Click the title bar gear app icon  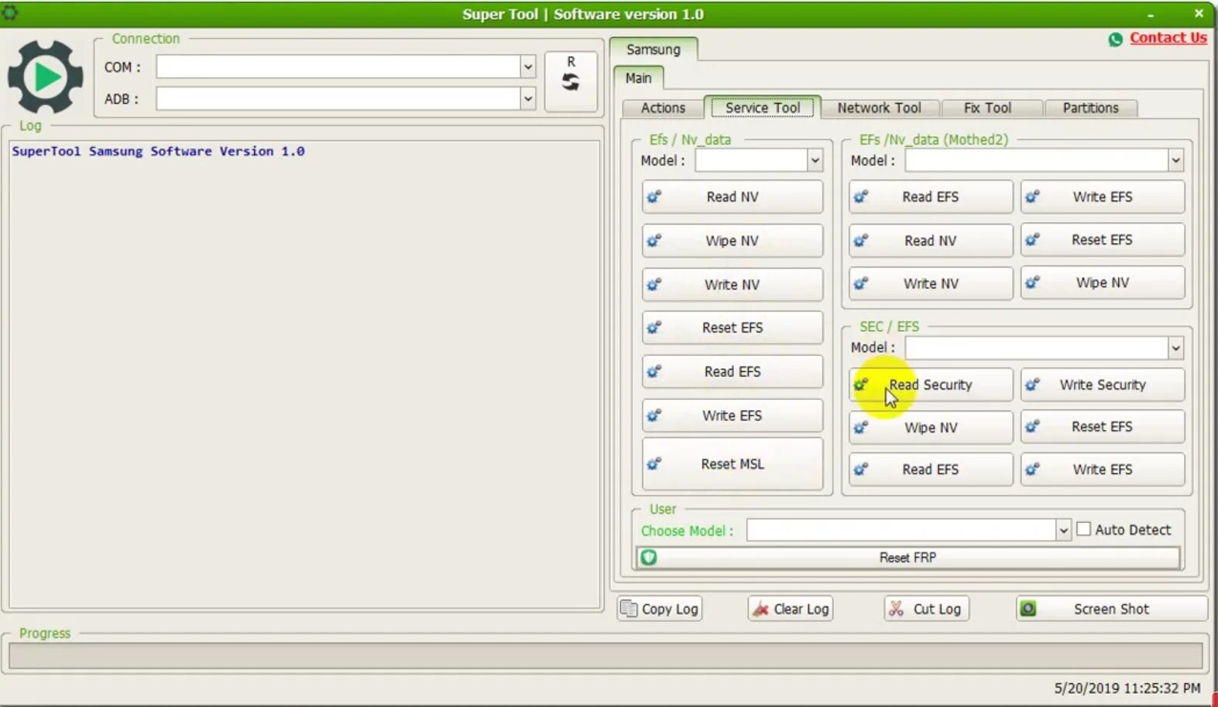tap(10, 12)
